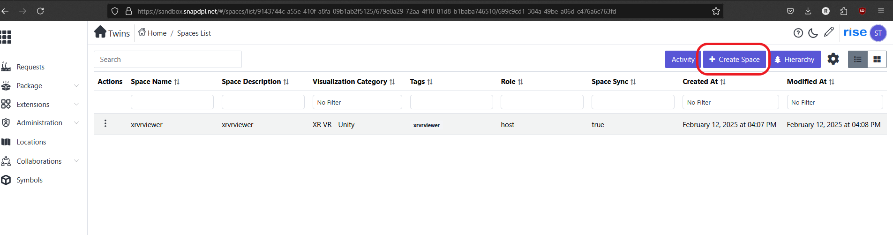Open the apps grid menu icon
This screenshot has width=893, height=235.
pos(6,37)
